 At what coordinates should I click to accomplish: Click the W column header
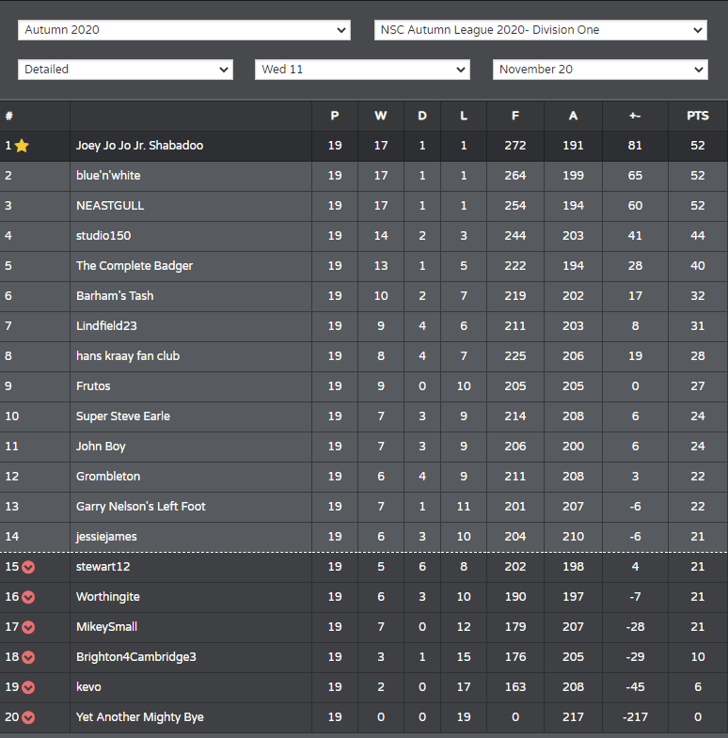coord(381,116)
